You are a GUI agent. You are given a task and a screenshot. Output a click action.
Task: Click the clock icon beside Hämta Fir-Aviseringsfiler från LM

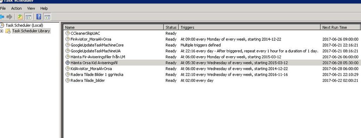67,57
